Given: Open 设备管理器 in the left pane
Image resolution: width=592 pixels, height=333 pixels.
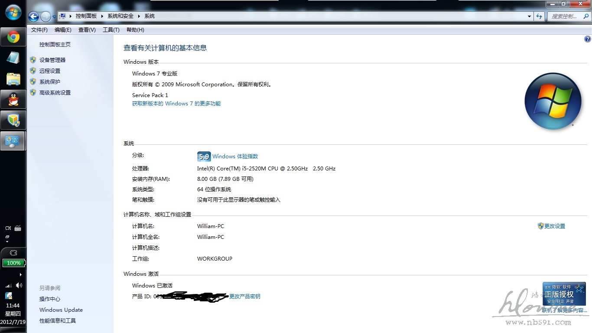Looking at the screenshot, I should click(52, 60).
